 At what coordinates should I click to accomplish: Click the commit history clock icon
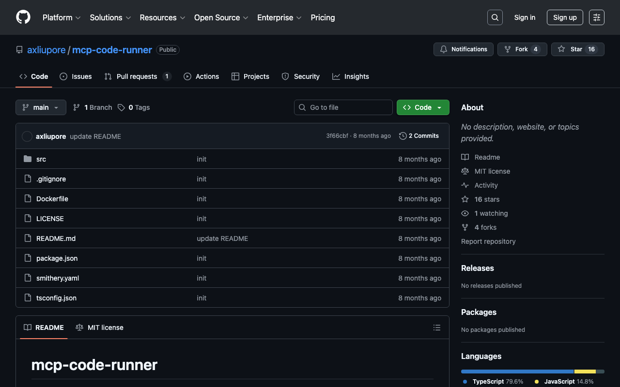point(403,136)
